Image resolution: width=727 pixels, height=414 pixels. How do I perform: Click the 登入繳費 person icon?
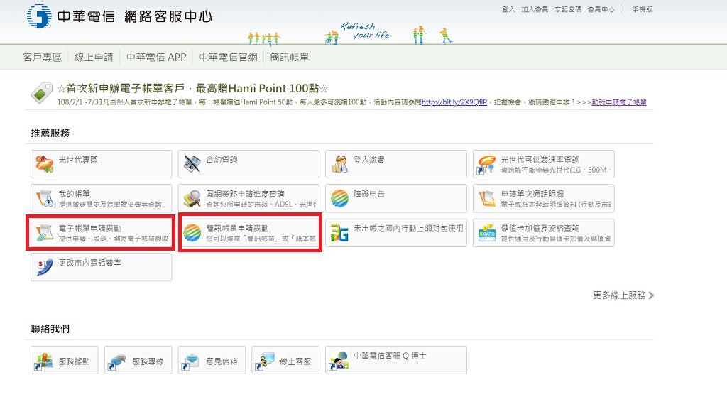coord(340,164)
